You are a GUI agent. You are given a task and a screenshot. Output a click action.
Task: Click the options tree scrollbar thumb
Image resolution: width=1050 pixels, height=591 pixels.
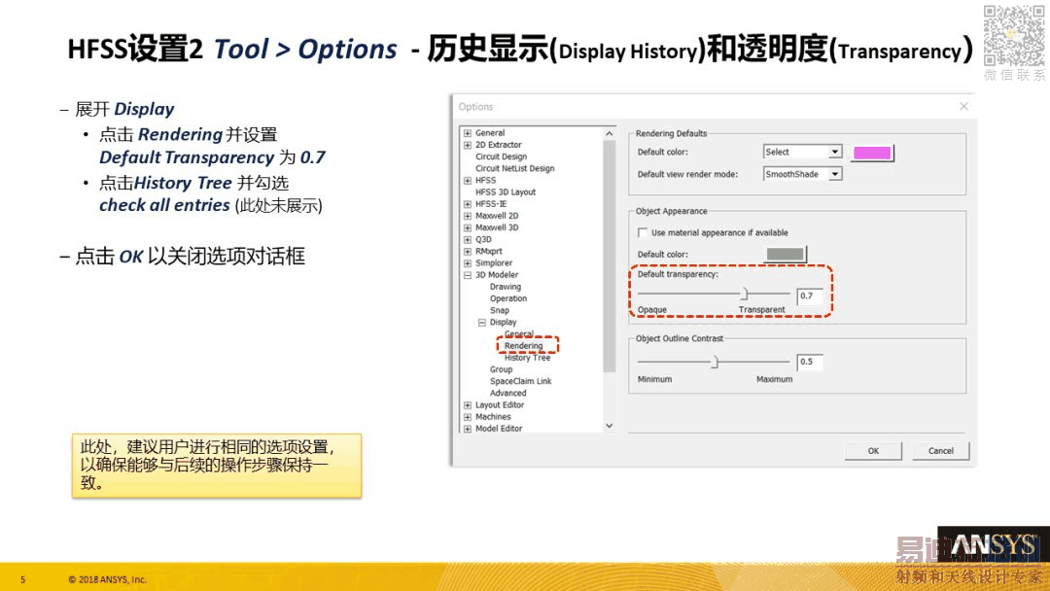pyautogui.click(x=610, y=257)
